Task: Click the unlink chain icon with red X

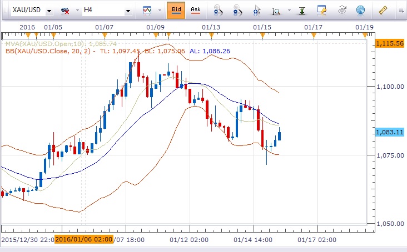Action: click(x=65, y=11)
